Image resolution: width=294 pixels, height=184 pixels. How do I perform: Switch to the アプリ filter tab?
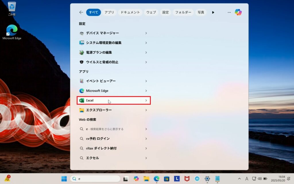109,12
